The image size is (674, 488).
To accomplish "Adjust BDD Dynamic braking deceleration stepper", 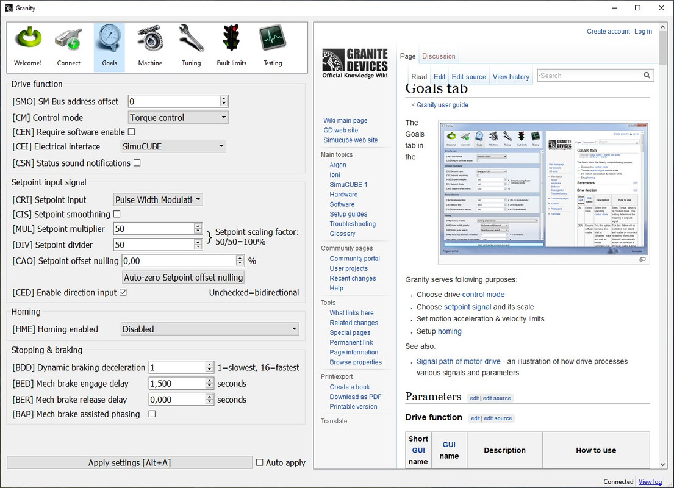I will coord(209,367).
